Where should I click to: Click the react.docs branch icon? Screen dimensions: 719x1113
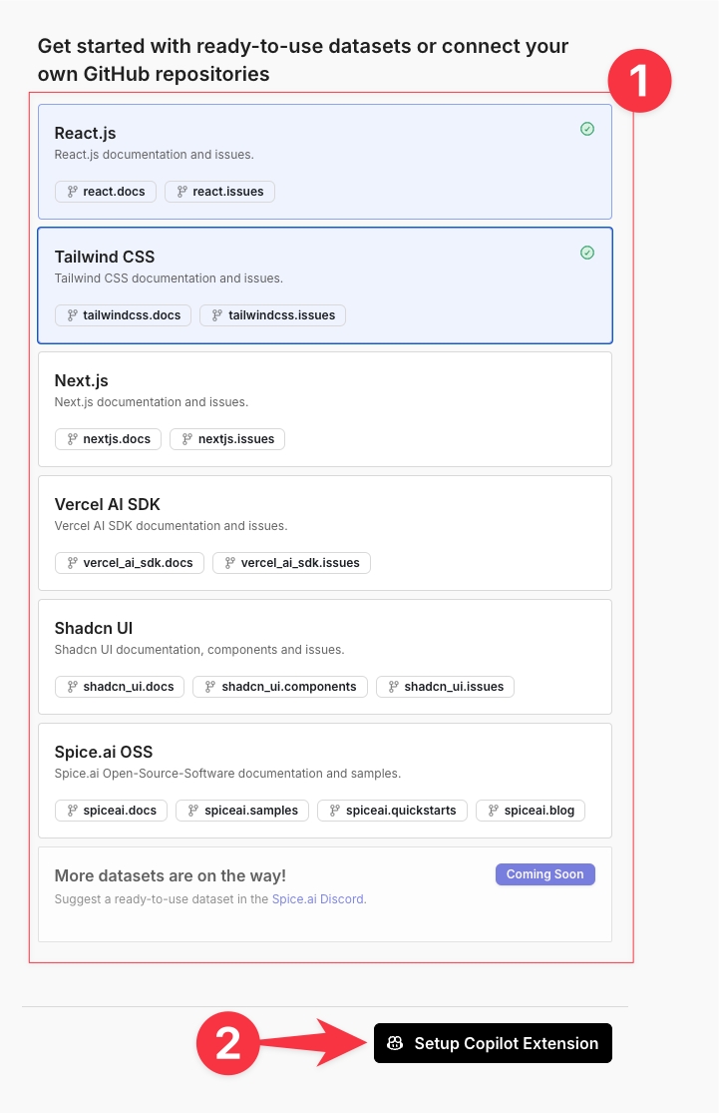73,192
